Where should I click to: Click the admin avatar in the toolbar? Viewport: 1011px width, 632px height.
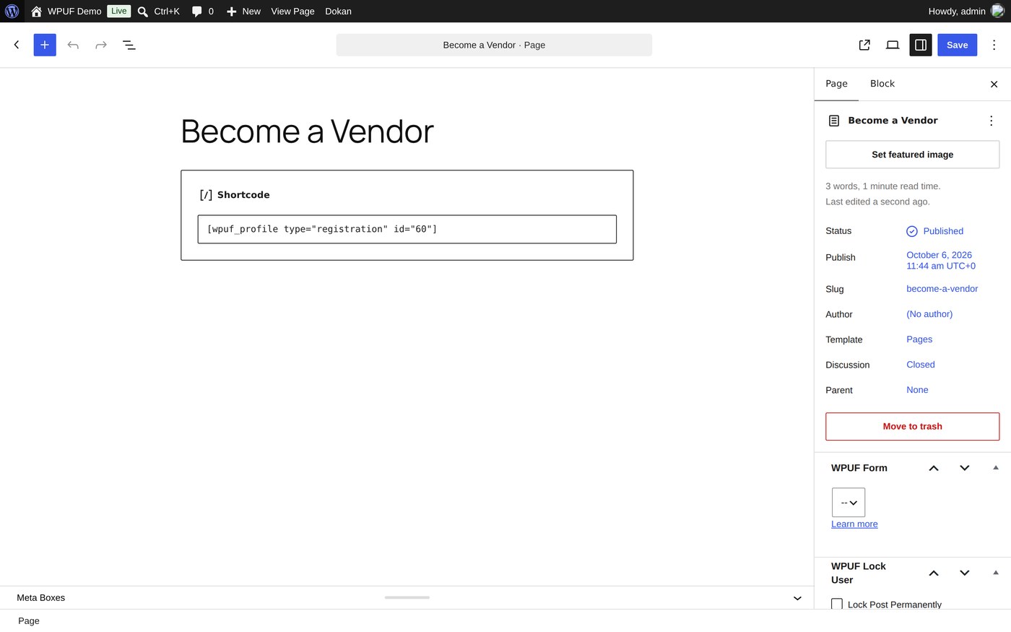pyautogui.click(x=997, y=11)
